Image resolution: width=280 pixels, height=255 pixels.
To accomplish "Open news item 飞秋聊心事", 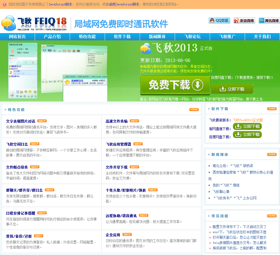I will point(221,192).
